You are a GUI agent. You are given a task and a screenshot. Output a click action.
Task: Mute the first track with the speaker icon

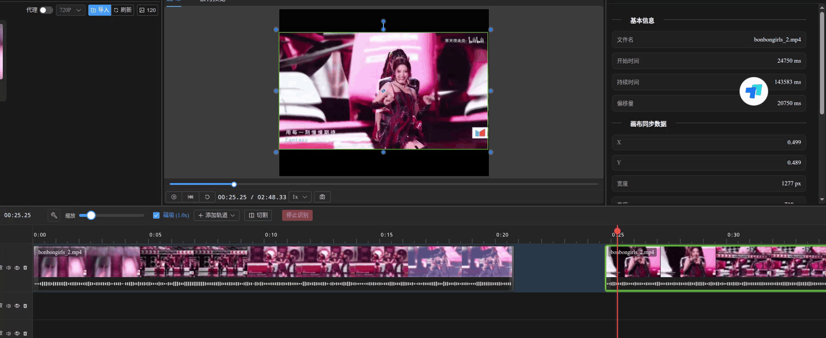[x=8, y=268]
